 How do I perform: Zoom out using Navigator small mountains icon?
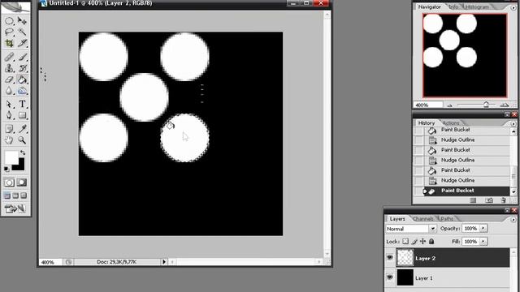click(x=449, y=105)
